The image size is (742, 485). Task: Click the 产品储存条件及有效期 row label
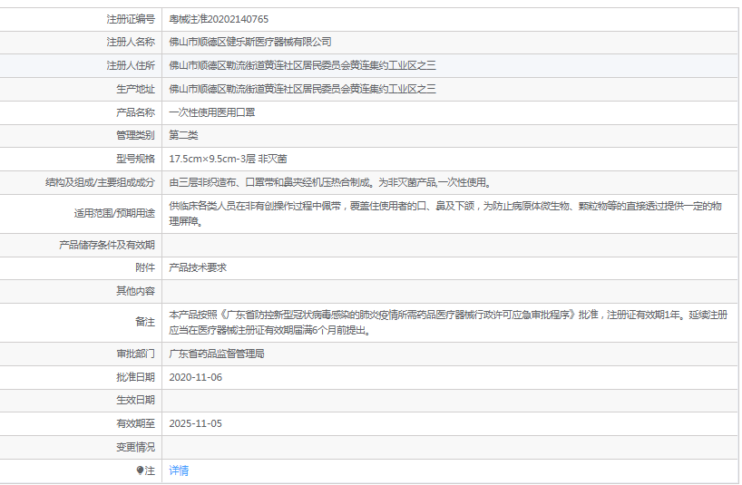coord(107,245)
